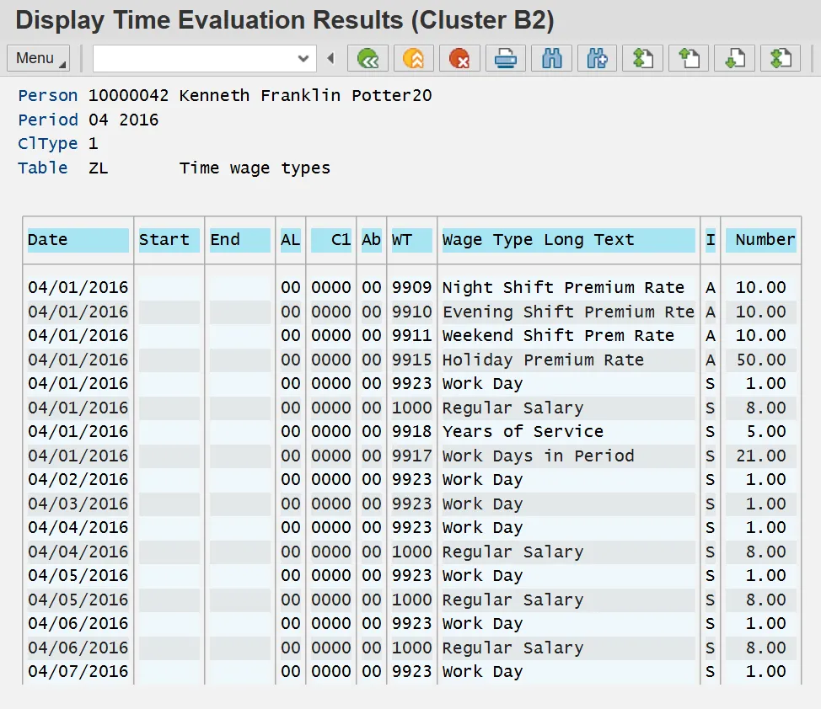821x709 pixels.
Task: Click the Print icon
Action: tap(506, 58)
